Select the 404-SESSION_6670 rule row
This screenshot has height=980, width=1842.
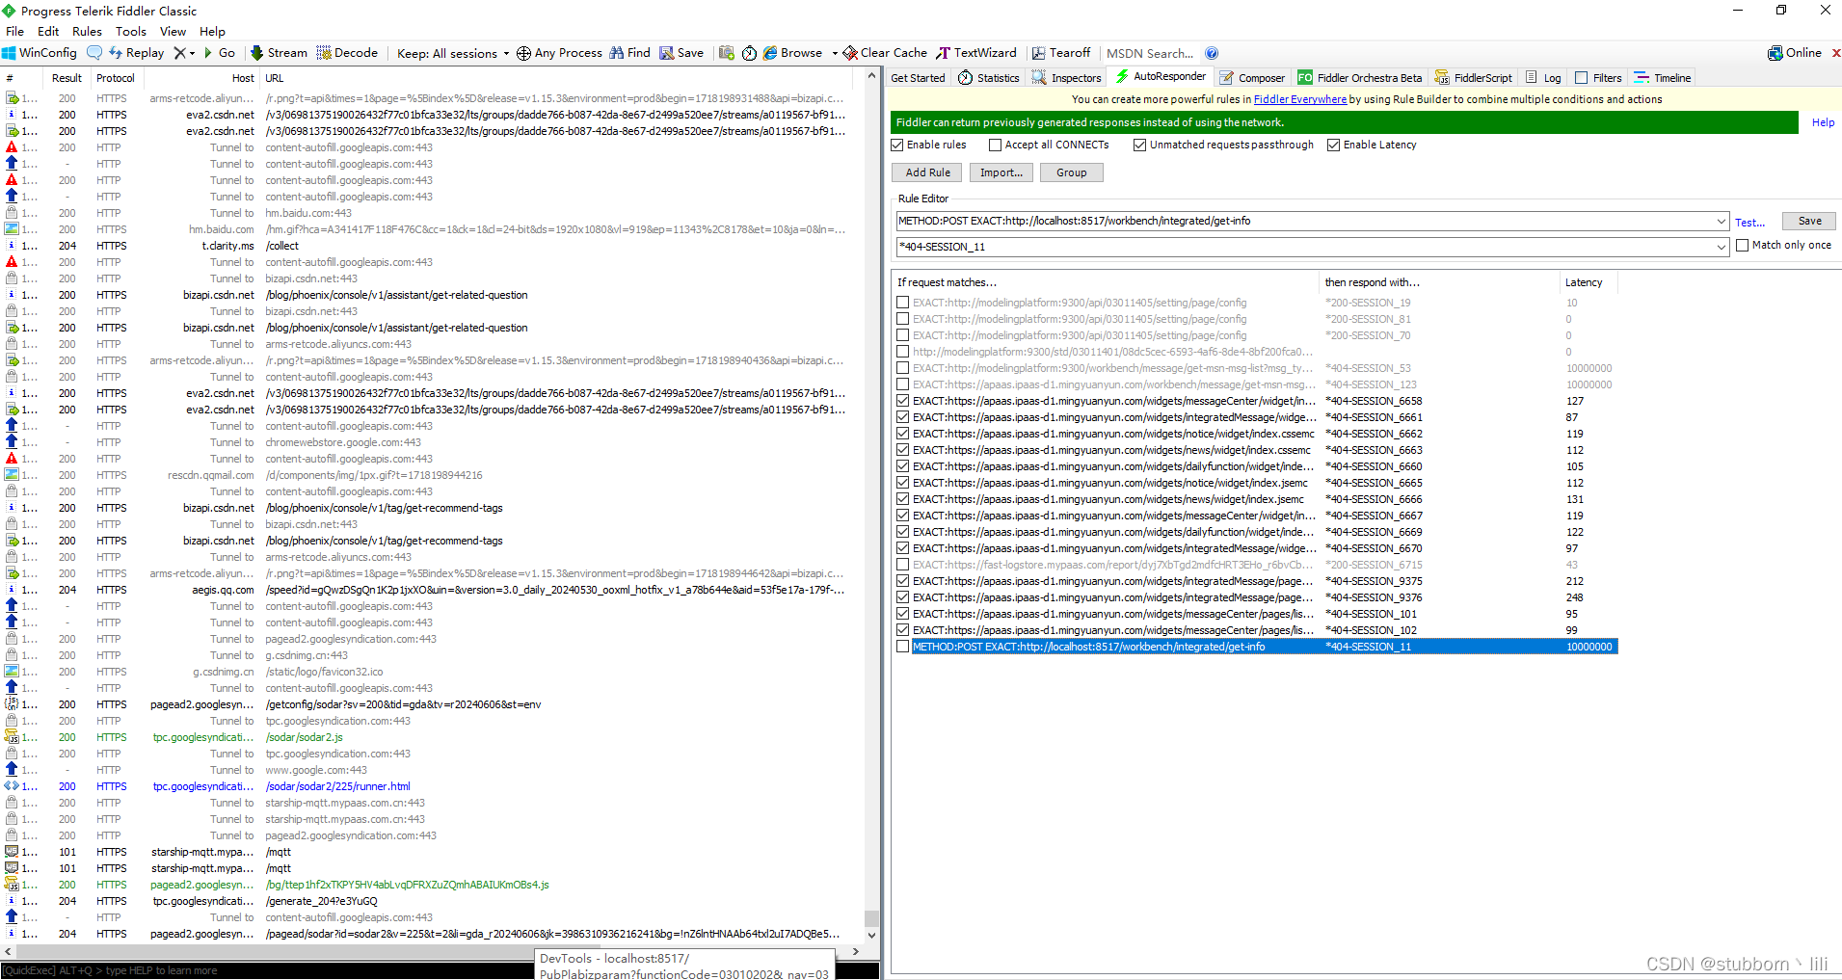click(x=1256, y=548)
